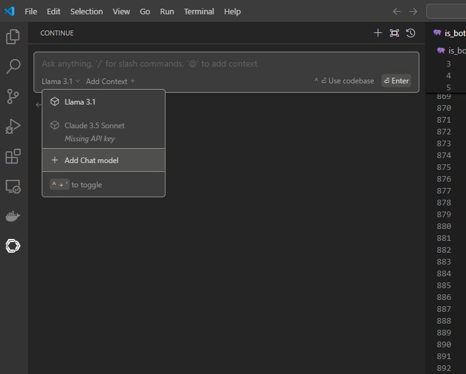Click the is_bo breadcrumb file entry
Viewport: 466px width, 374px height.
451,50
